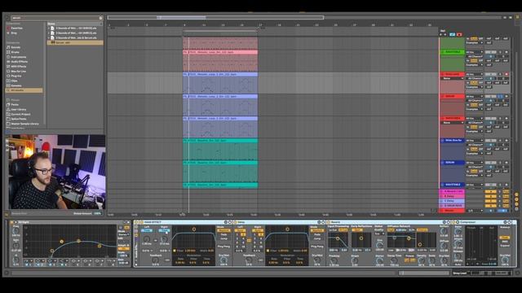522x293 pixels.
Task: Open EQ Eight Mode Stereo dropdown
Action: (x=124, y=234)
